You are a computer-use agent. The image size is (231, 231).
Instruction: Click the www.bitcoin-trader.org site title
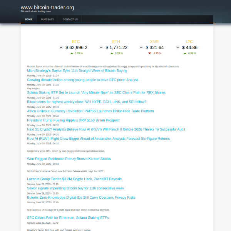(47, 8)
